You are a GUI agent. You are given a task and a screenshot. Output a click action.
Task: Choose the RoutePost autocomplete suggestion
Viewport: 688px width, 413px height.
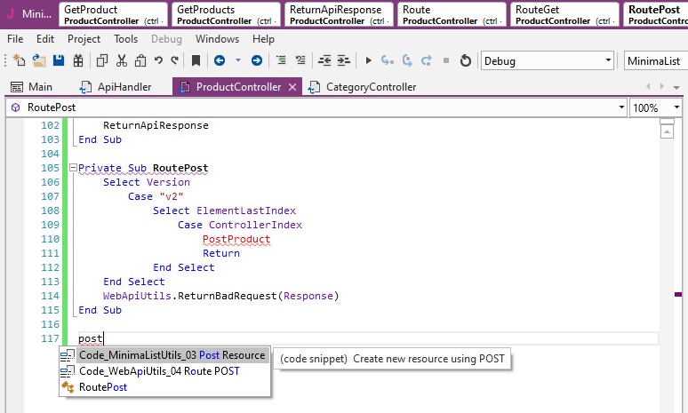pos(103,387)
